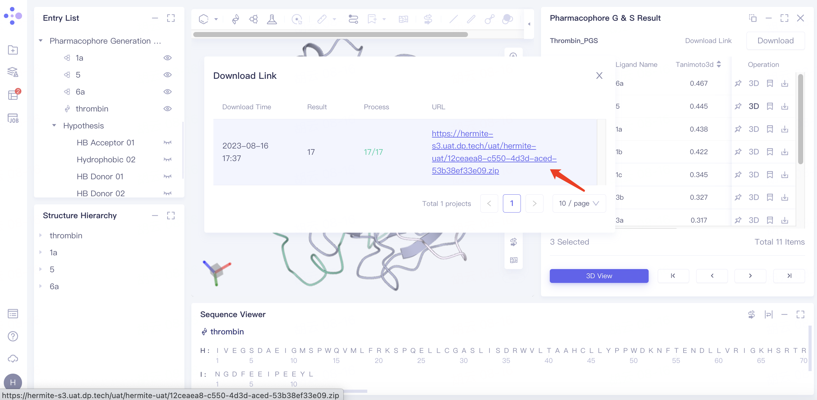This screenshot has width=817, height=400.
Task: Expand thrombin in Structure Hierarchy
Action: 41,235
